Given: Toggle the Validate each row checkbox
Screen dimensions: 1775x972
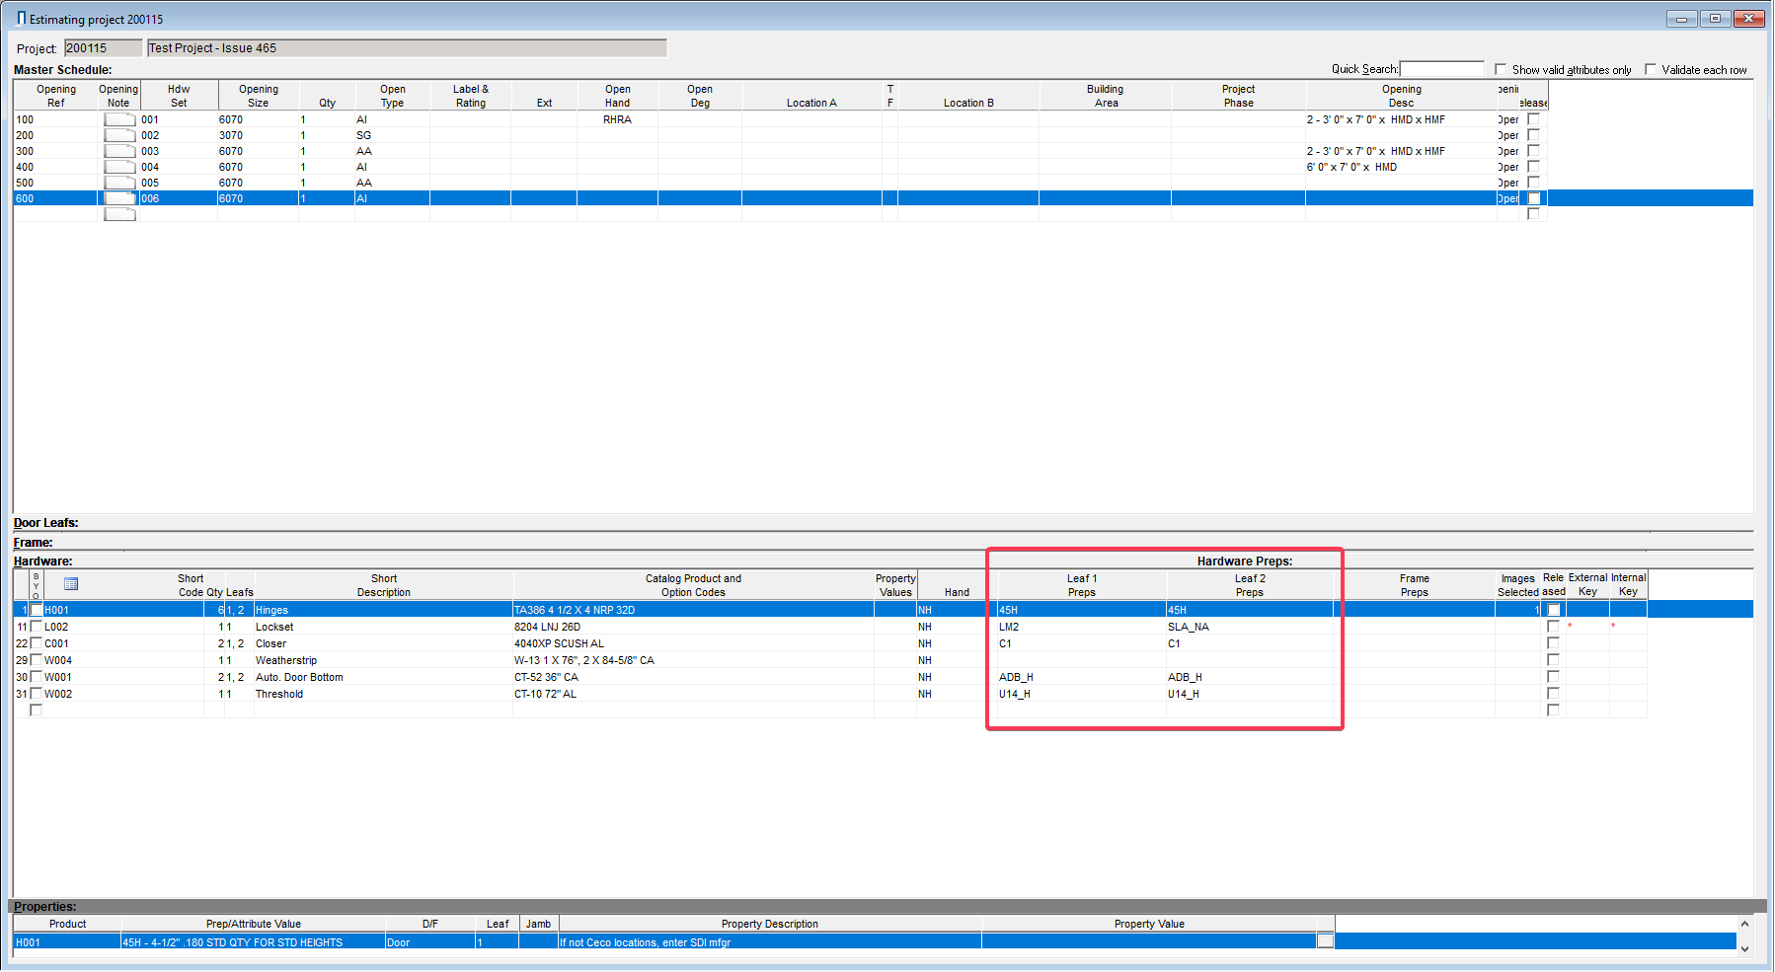Looking at the screenshot, I should tap(1650, 70).
